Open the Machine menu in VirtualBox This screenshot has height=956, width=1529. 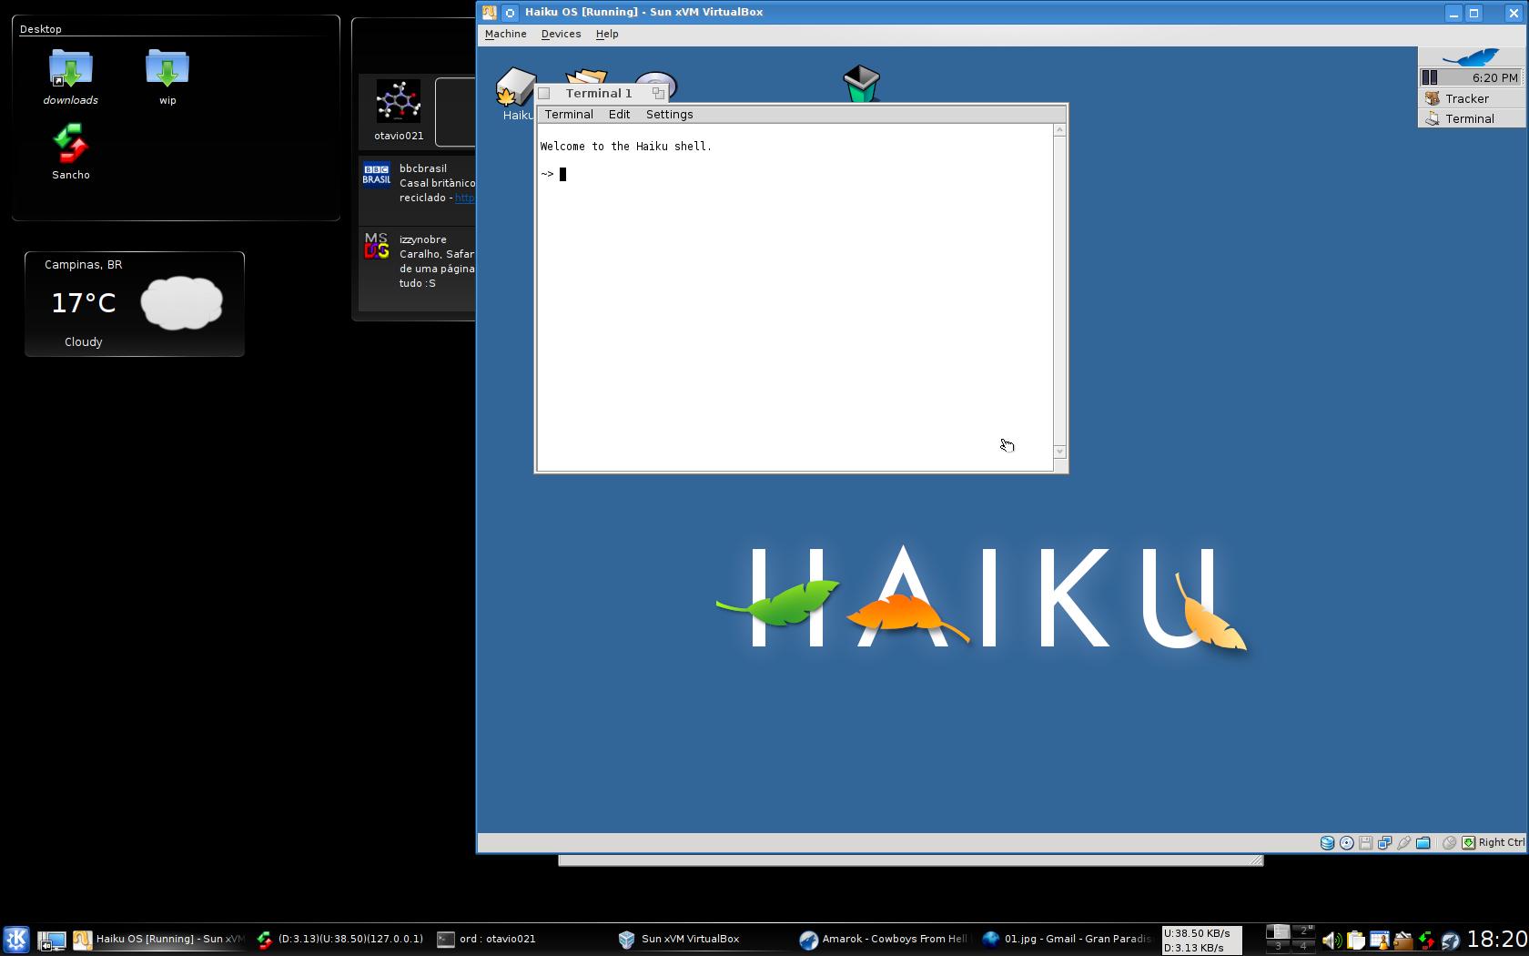(x=505, y=34)
